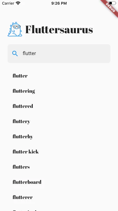Click the blue magnifying glass search icon

[x=15, y=53]
